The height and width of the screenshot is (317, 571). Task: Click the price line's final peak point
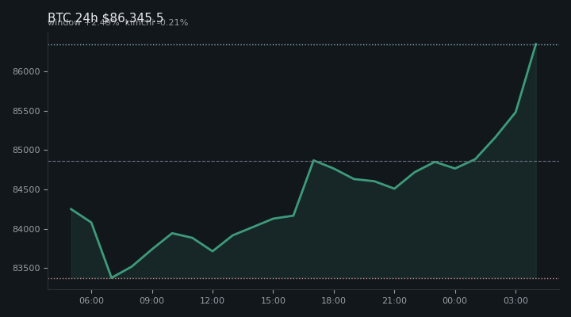(535, 44)
